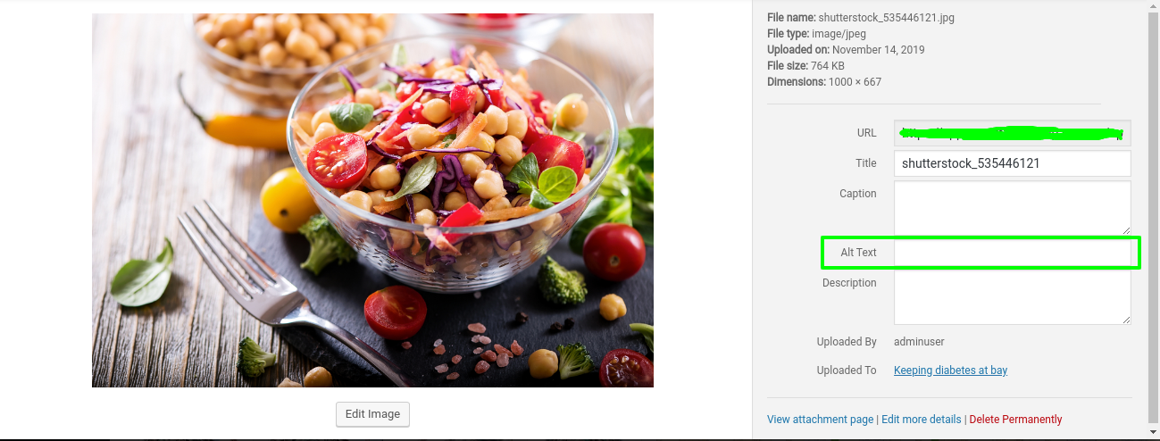Screen dimensions: 1160x441
Task: Click the chickpea salad image preview
Action: tap(372, 200)
